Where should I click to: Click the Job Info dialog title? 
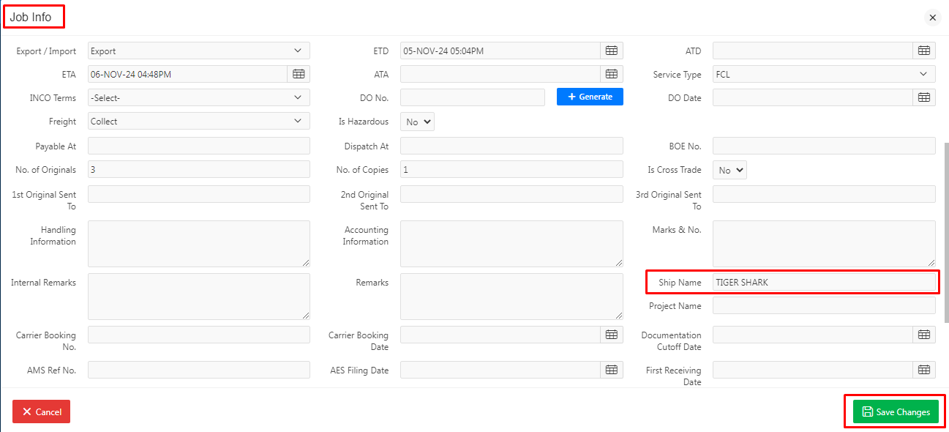pyautogui.click(x=31, y=17)
